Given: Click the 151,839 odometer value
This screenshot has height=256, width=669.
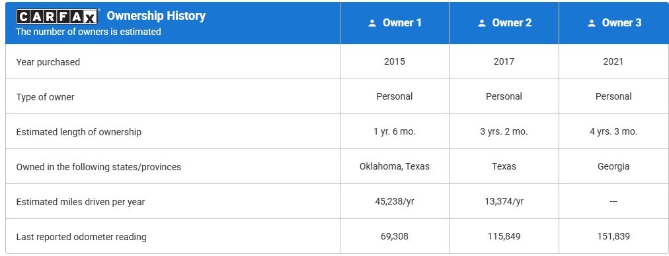Looking at the screenshot, I should pos(613,236).
